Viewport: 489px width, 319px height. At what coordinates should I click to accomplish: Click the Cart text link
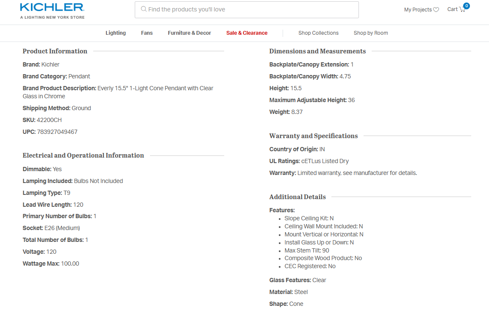point(452,9)
